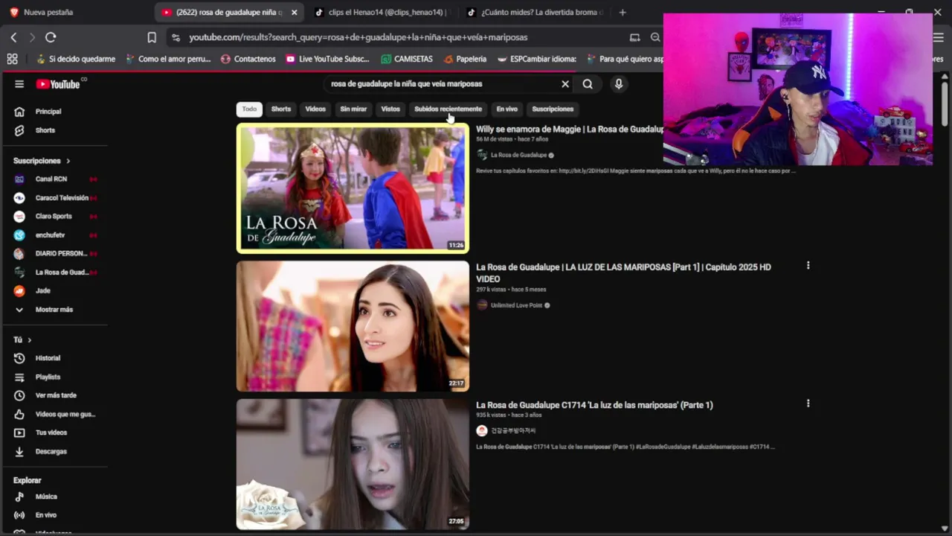Image resolution: width=952 pixels, height=536 pixels.
Task: Open the Papeleria bookmark
Action: click(465, 59)
